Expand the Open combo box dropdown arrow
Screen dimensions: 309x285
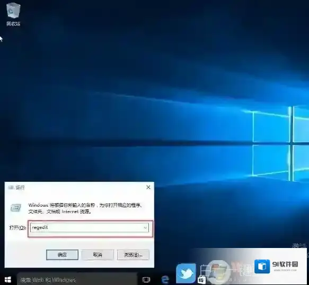coord(145,227)
